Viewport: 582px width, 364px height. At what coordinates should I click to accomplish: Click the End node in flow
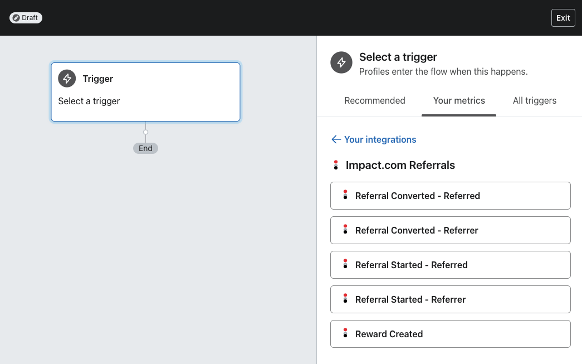point(145,148)
